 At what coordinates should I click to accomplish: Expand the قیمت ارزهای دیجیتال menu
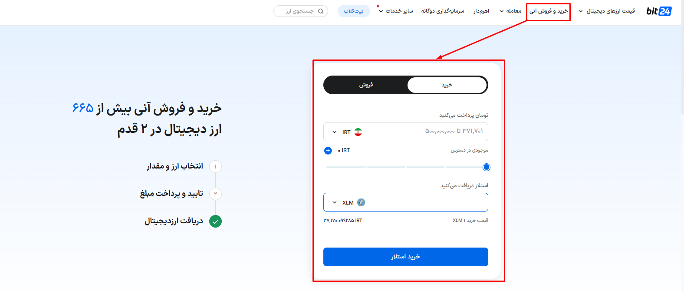[x=606, y=11]
